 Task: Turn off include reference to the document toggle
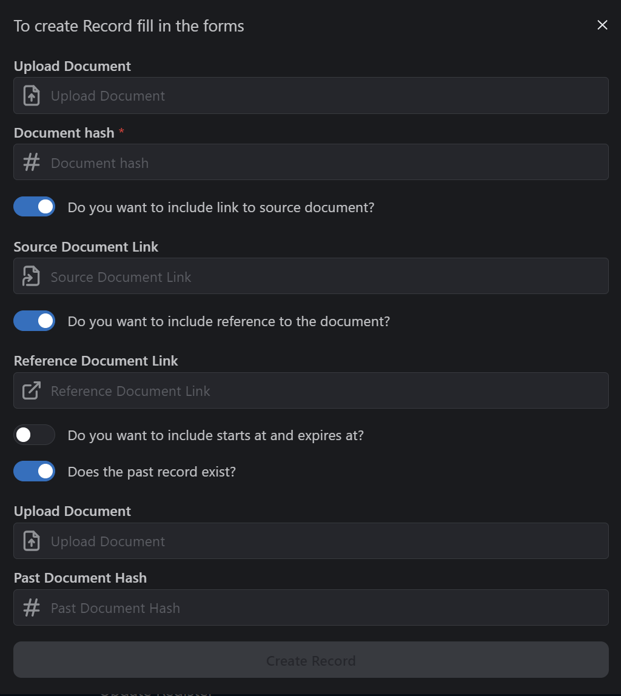(x=34, y=321)
